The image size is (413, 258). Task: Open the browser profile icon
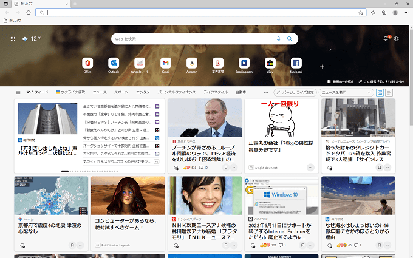click(395, 12)
